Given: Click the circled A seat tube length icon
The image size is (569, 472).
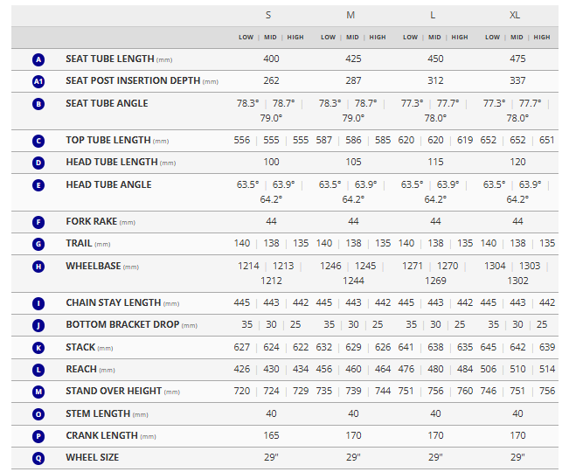Looking at the screenshot, I should pos(38,59).
